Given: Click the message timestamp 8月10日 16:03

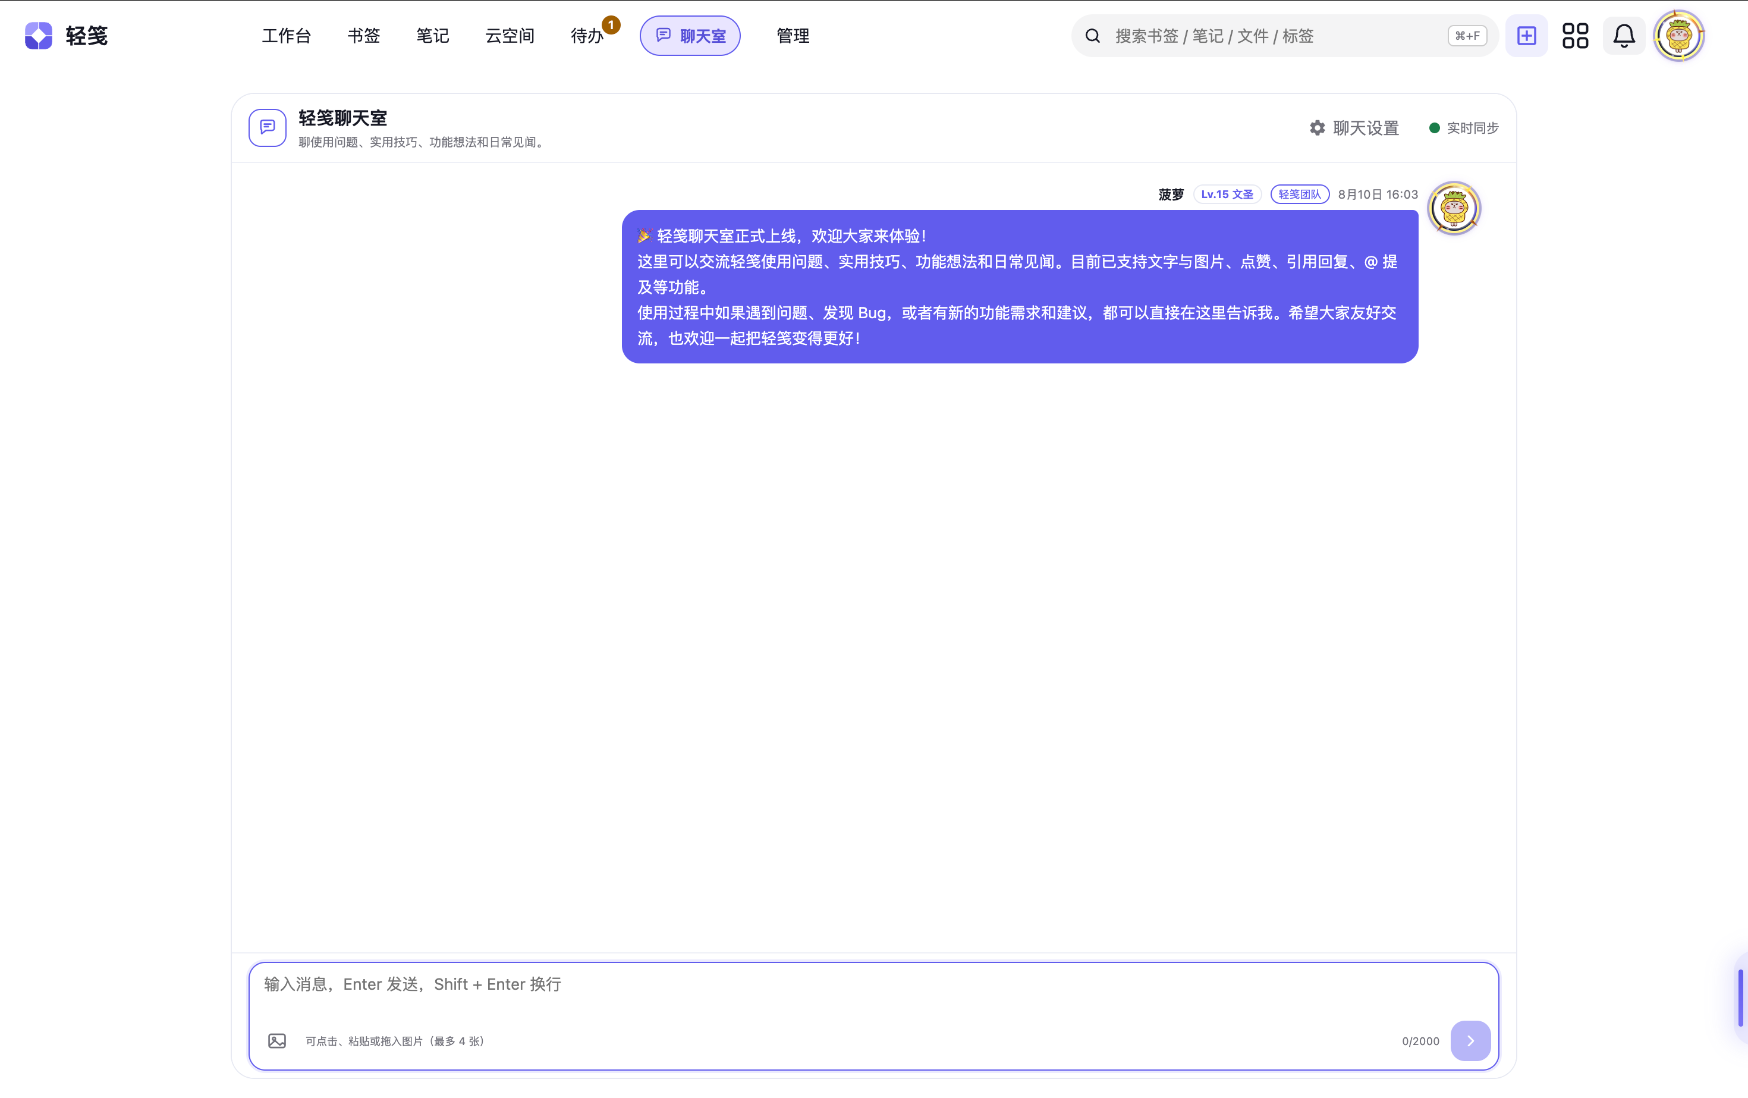Looking at the screenshot, I should point(1378,194).
